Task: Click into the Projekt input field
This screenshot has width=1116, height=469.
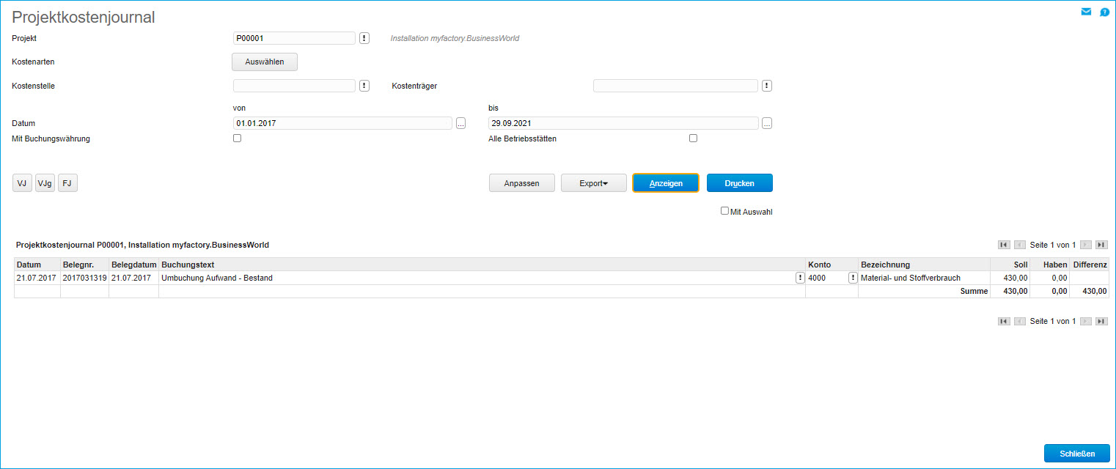Action: 293,38
